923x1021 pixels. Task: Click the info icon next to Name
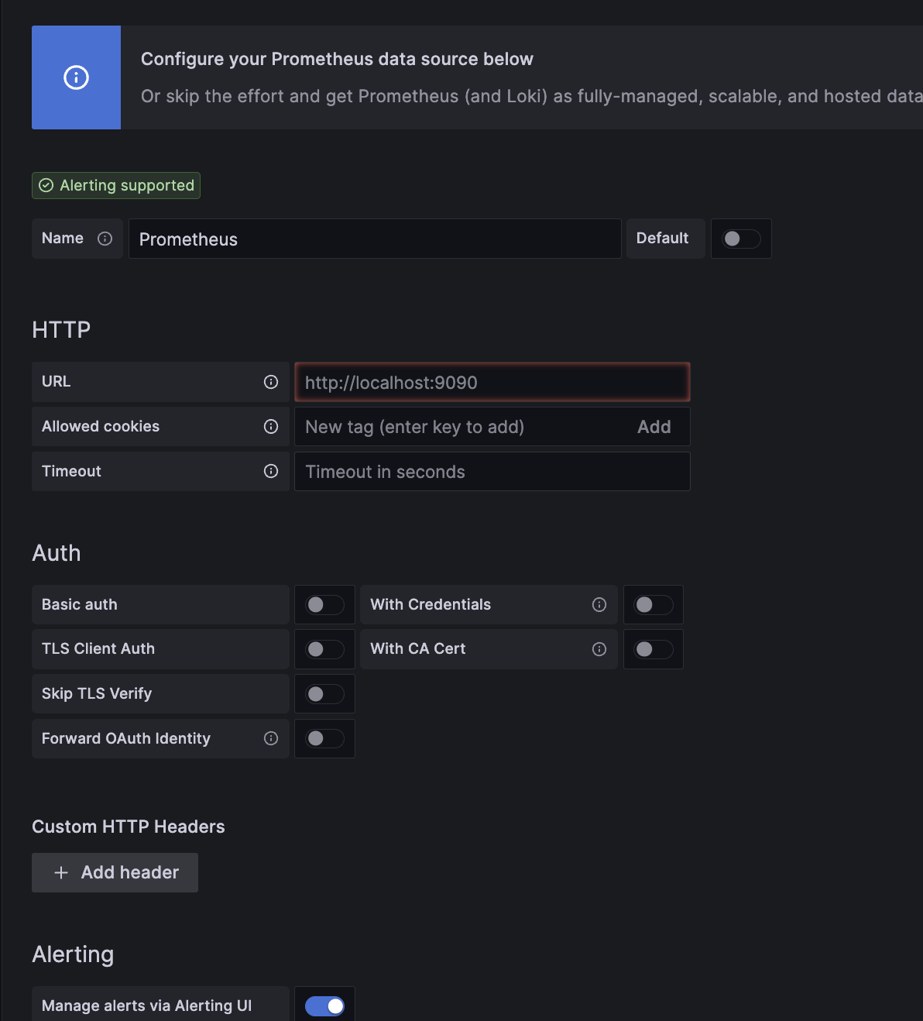[x=105, y=239]
